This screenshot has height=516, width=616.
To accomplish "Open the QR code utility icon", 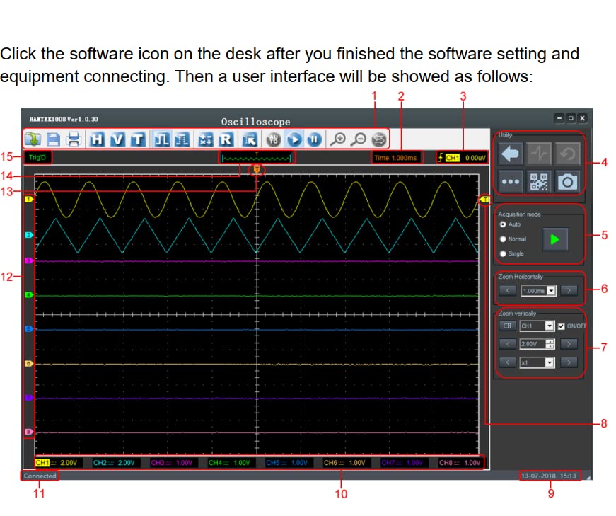I will click(x=539, y=182).
